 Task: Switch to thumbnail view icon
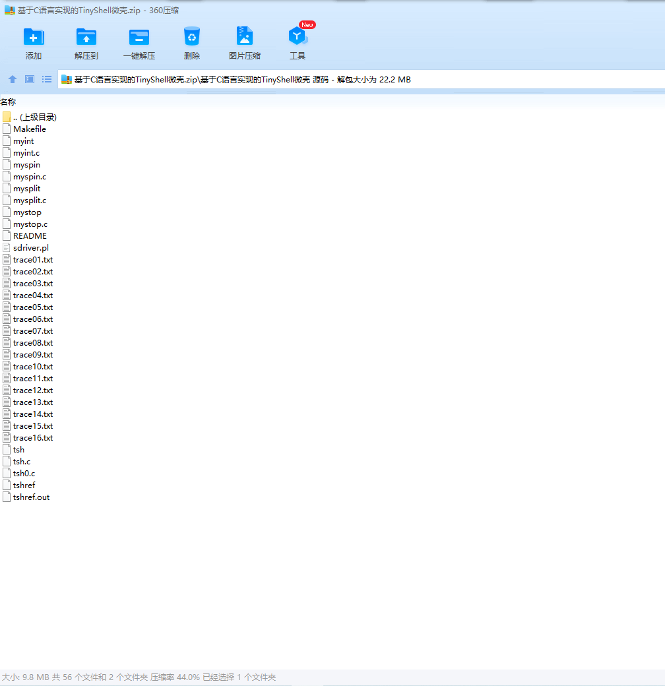click(x=29, y=79)
